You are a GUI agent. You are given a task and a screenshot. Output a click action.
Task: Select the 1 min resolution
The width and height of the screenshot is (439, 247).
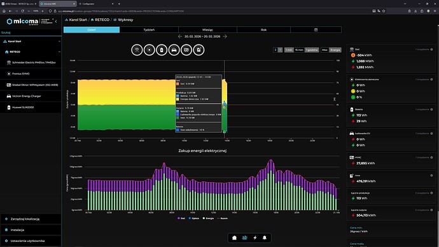point(289,50)
